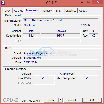Select the HM87 southbridge value
This screenshot has height=104, width=104.
[61, 36]
